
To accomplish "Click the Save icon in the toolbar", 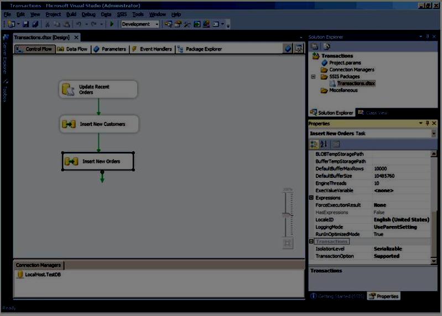I will 25,24.
